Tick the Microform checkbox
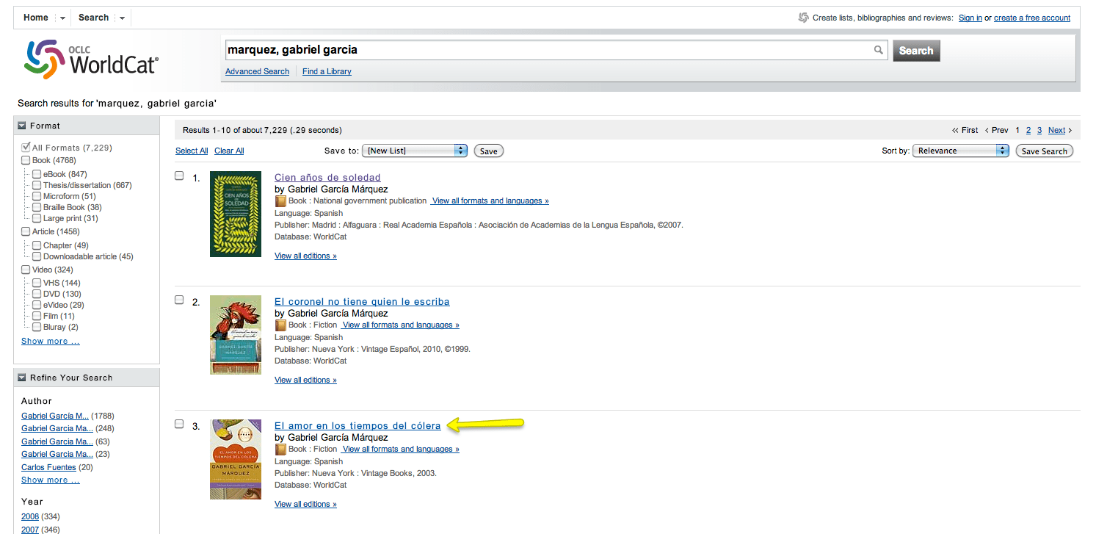This screenshot has width=1096, height=534. click(37, 196)
